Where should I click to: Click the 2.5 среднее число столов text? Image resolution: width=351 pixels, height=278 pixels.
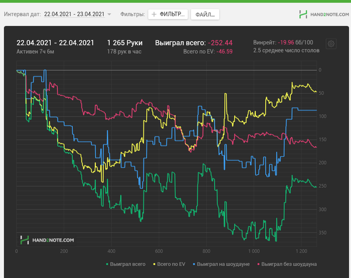tap(286, 51)
